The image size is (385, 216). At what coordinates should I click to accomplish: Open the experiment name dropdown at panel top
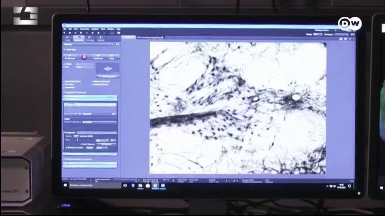pyautogui.click(x=89, y=45)
